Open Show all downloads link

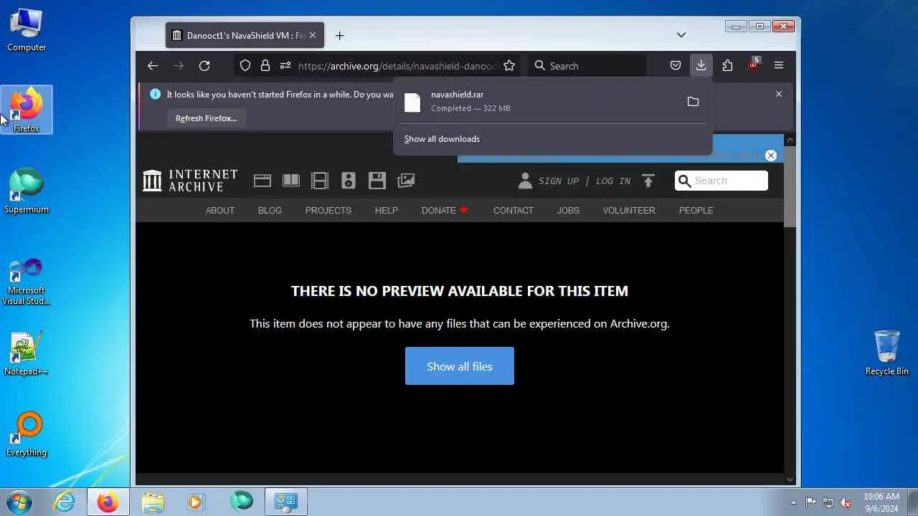tap(442, 139)
